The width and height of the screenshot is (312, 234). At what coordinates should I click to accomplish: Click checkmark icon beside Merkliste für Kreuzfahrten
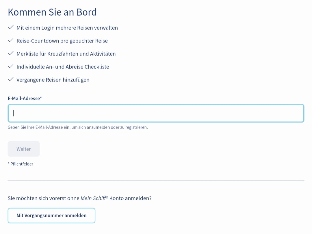tap(11, 53)
